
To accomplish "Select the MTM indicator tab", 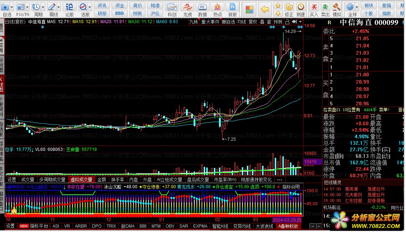I will click(x=156, y=226).
